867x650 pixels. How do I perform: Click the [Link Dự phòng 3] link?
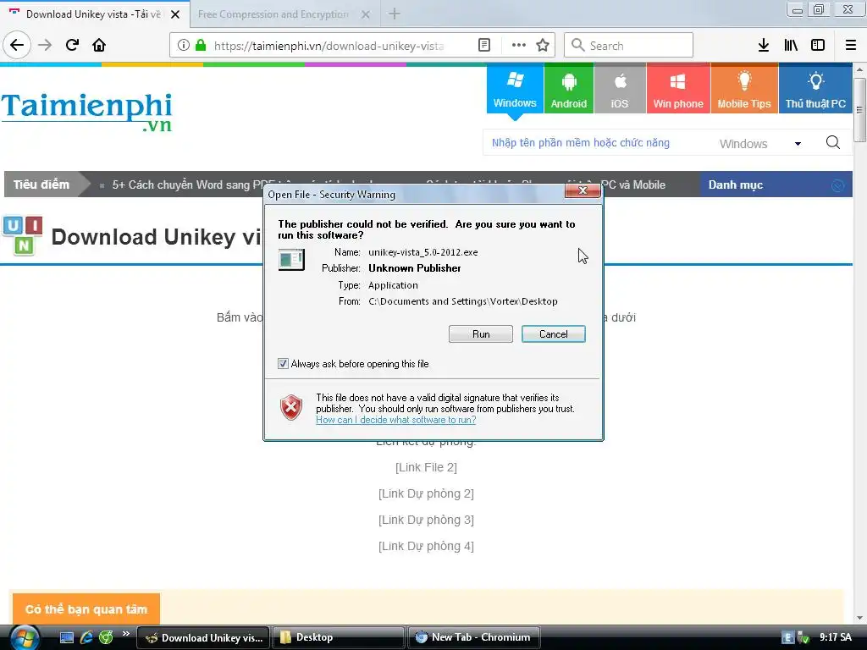[426, 521]
